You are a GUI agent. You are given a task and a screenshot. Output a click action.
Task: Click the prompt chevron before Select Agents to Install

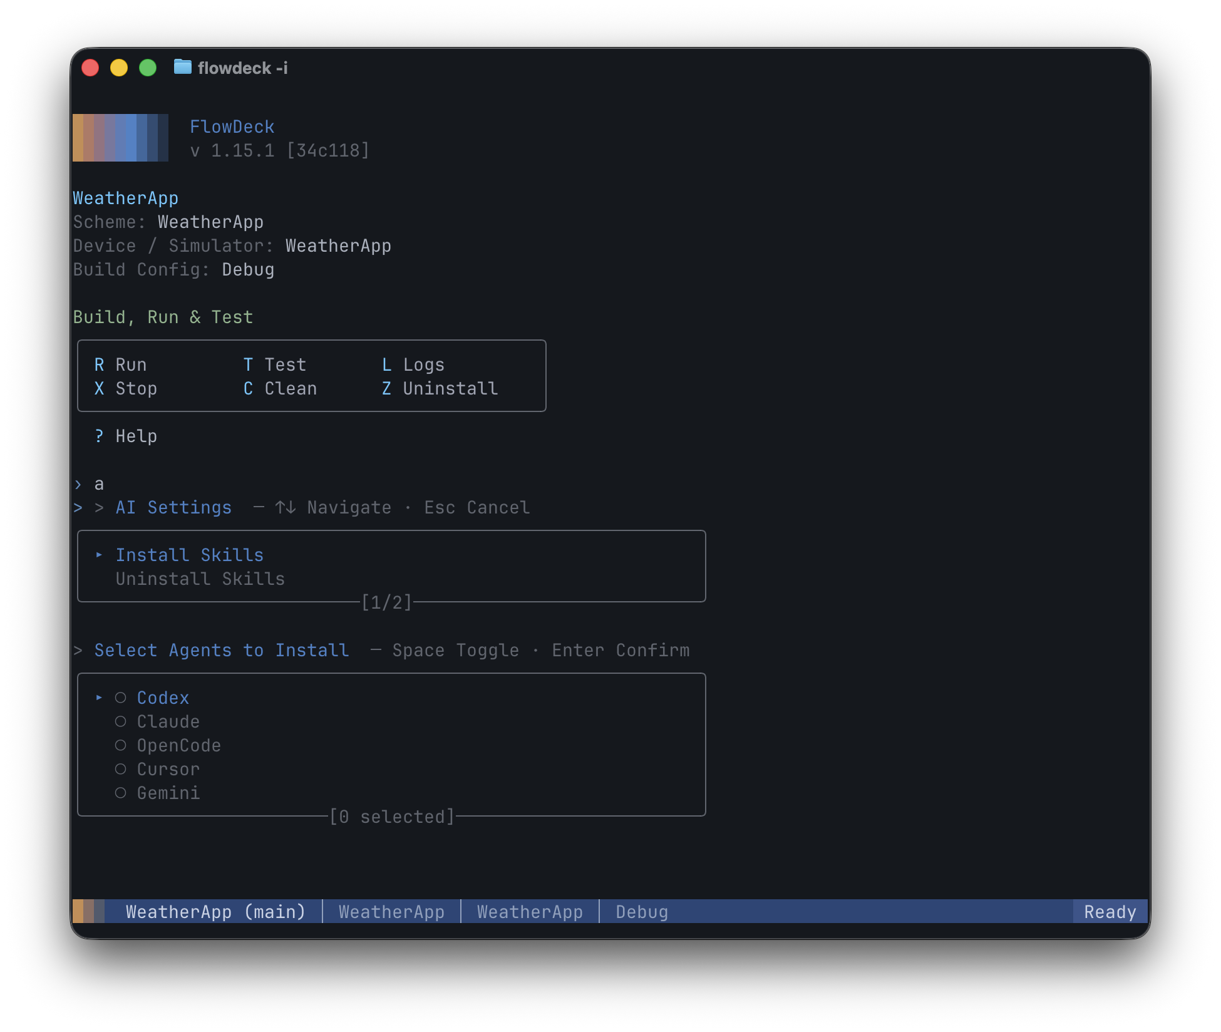point(78,651)
